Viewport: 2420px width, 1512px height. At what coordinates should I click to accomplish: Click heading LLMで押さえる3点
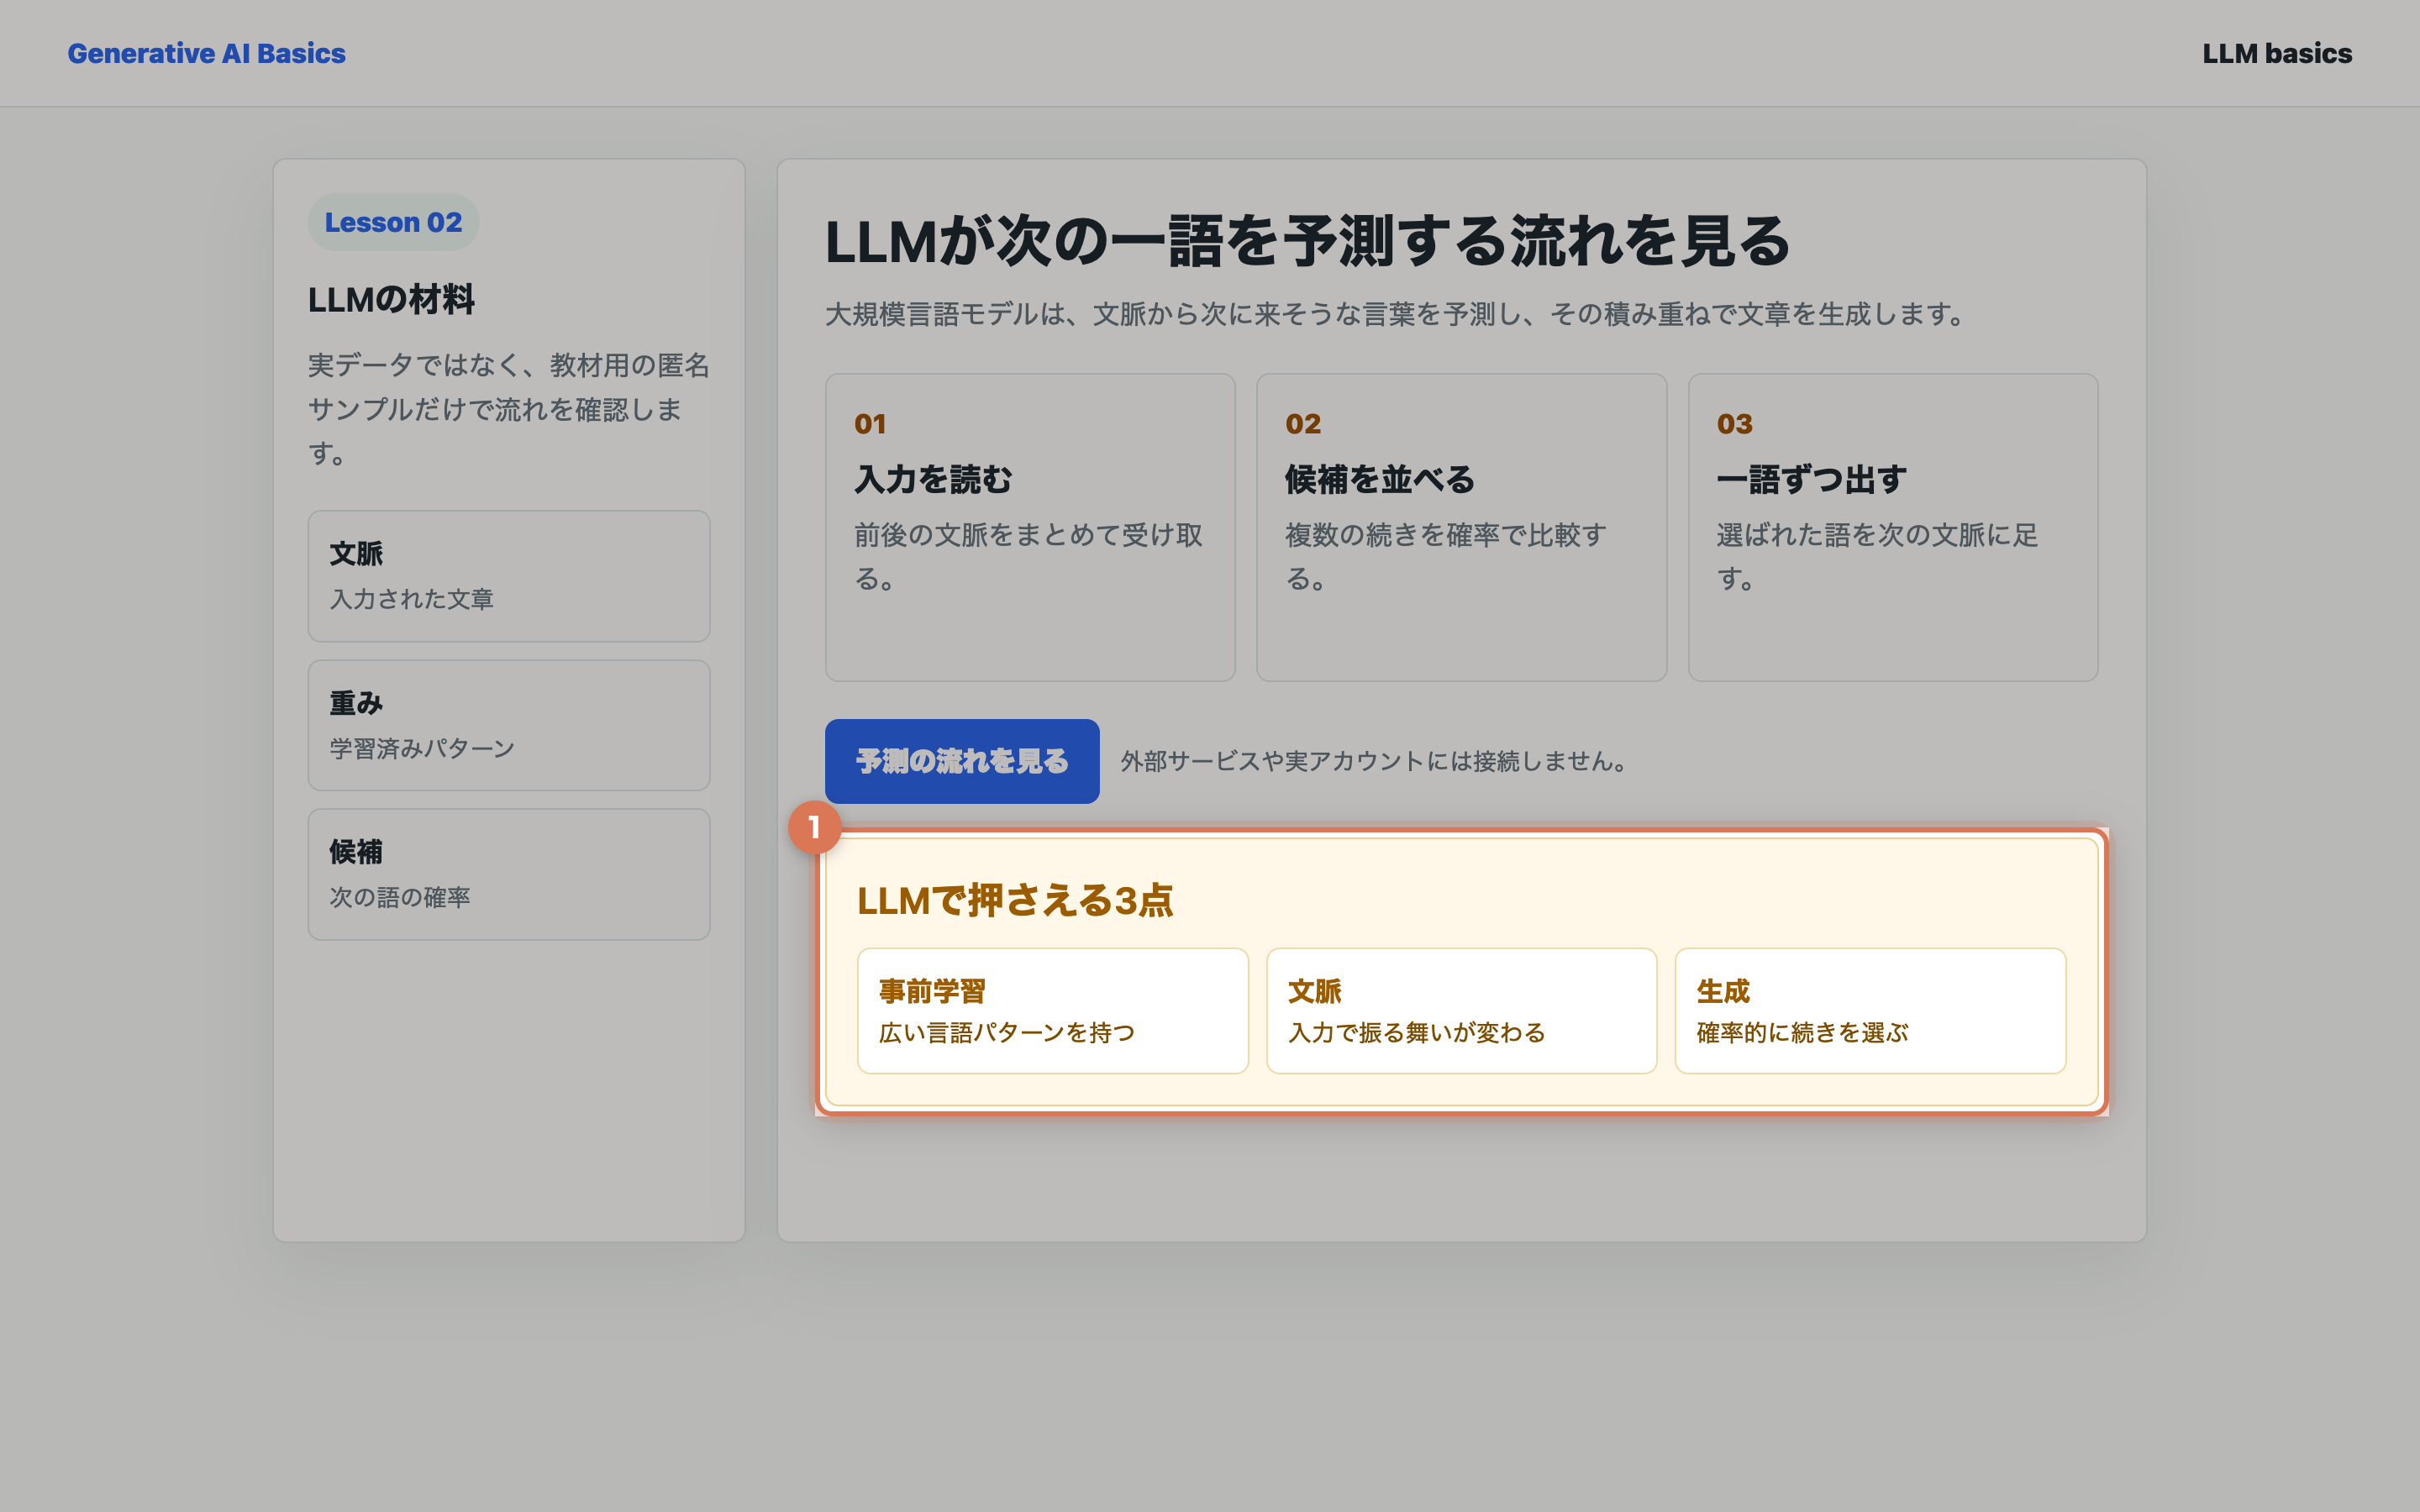tap(1015, 900)
